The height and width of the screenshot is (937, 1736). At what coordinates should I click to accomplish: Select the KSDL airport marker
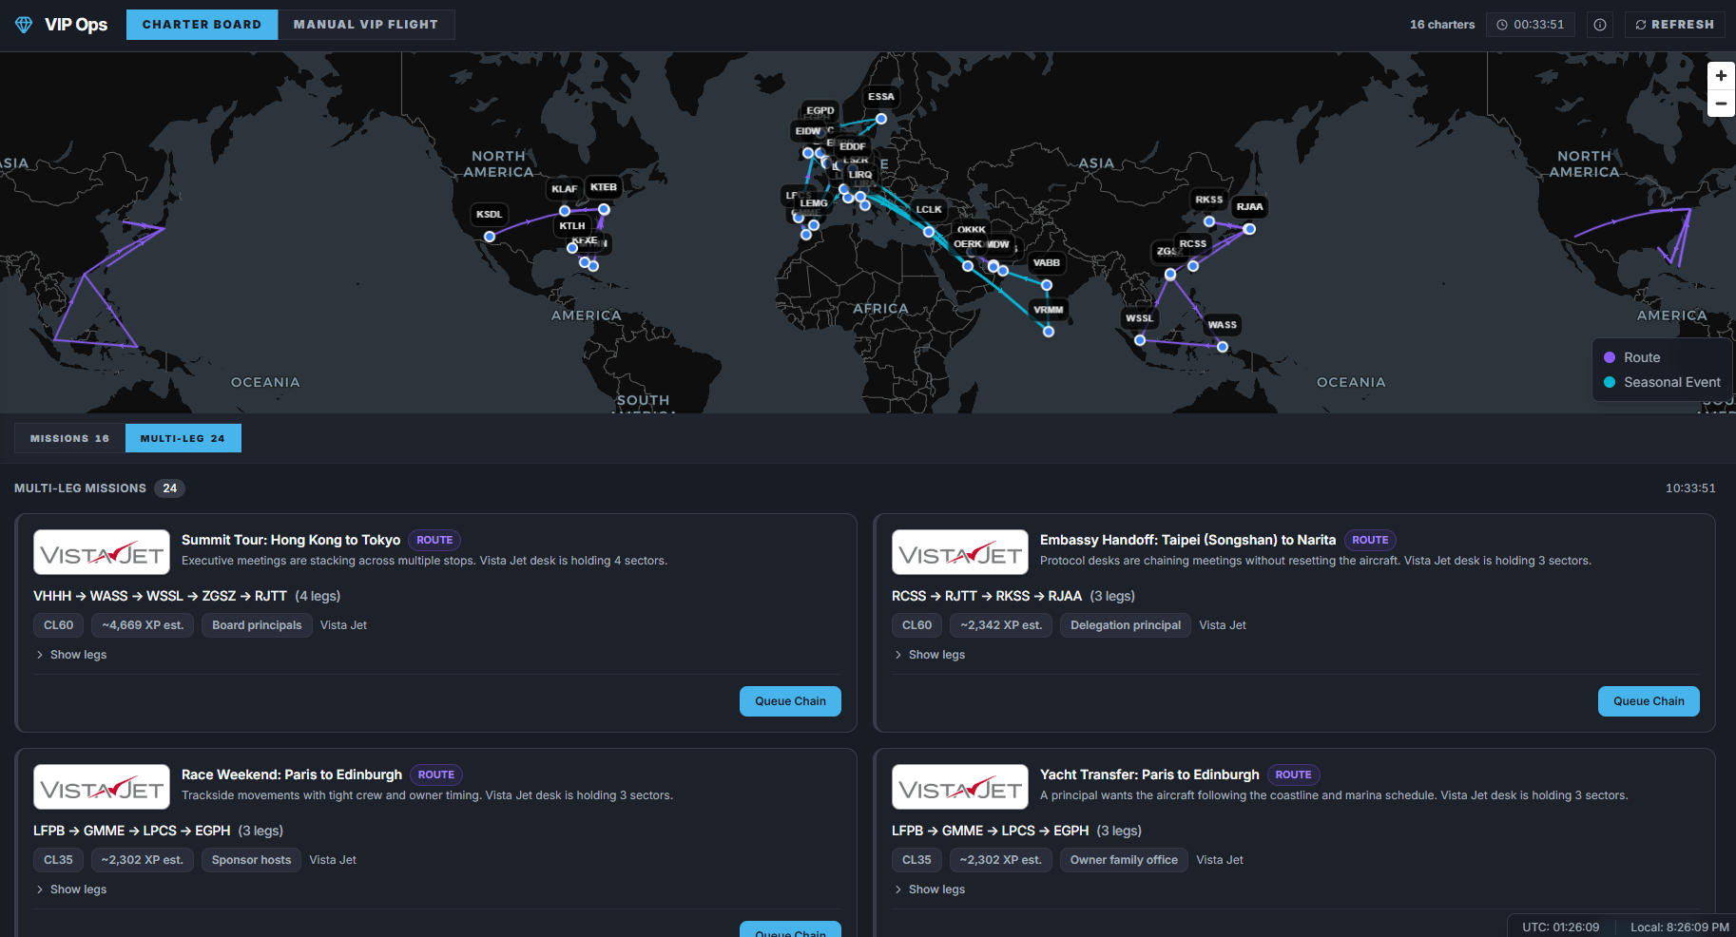[x=490, y=215]
